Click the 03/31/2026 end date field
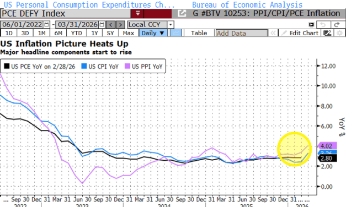This screenshot has height=207, width=346. [x=77, y=24]
